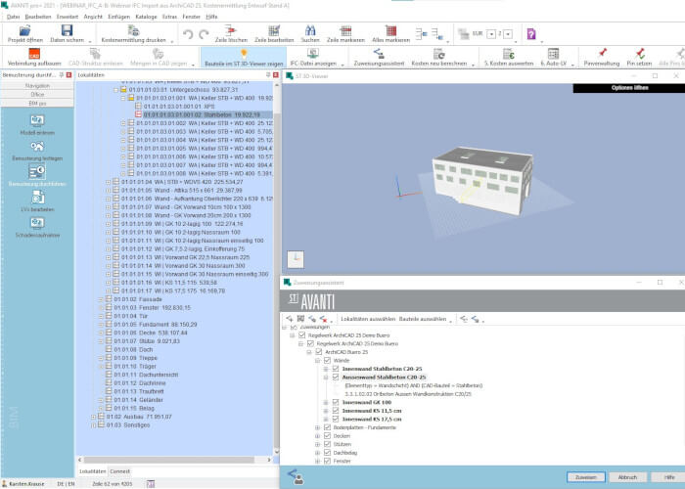Switch to the Connect tab
685x489 pixels.
119,471
